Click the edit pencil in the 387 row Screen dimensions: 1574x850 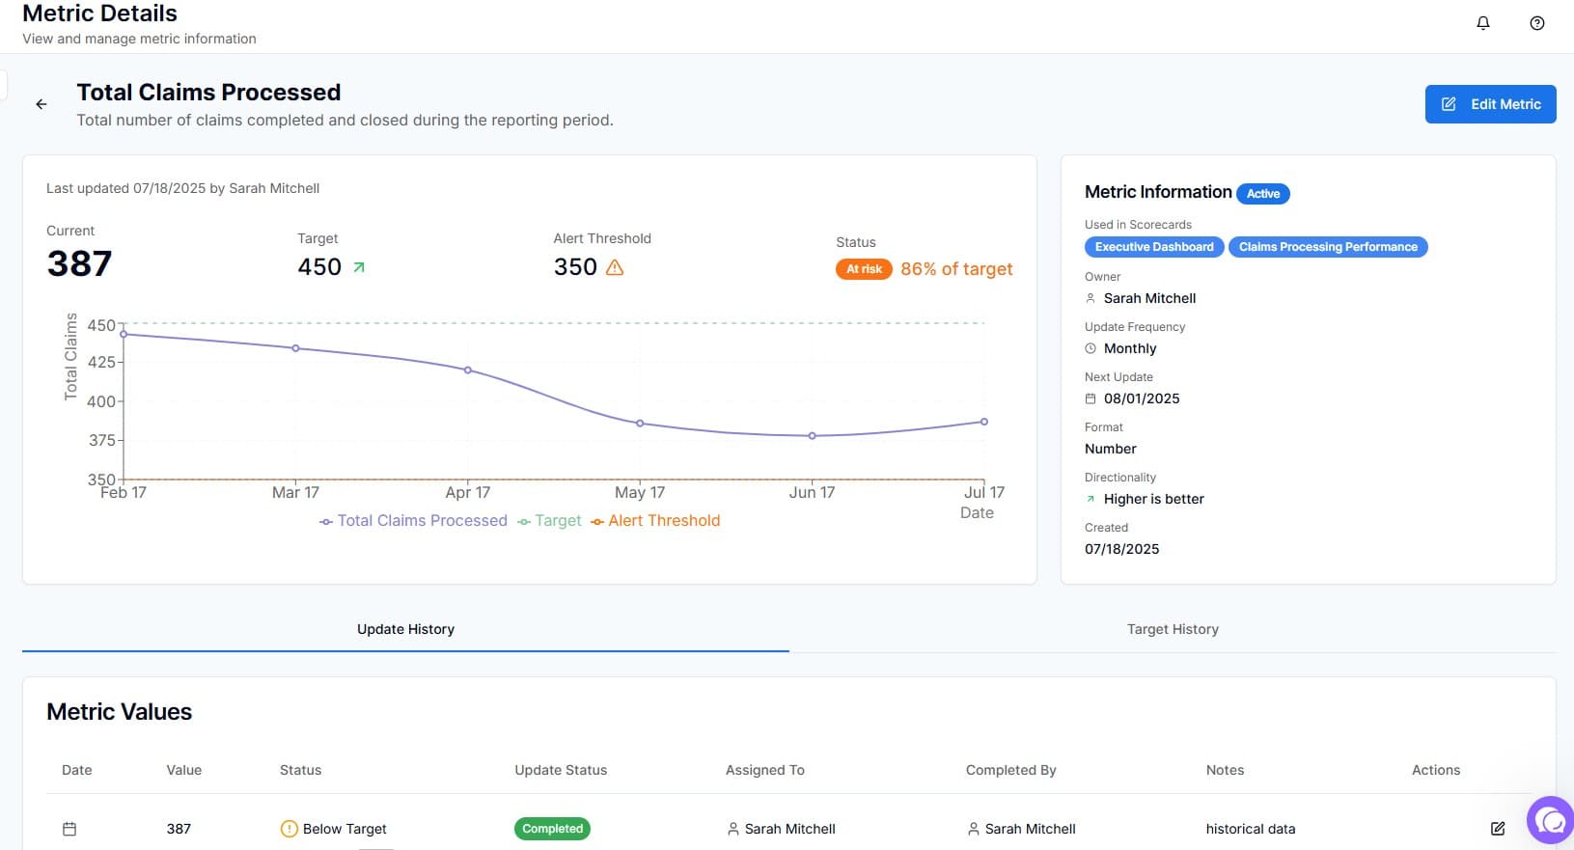pyautogui.click(x=1498, y=829)
